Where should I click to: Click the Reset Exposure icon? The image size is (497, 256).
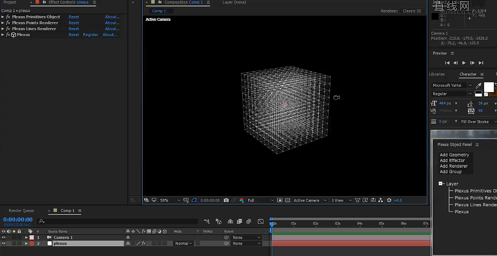389,200
